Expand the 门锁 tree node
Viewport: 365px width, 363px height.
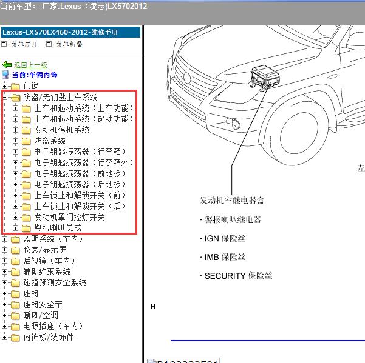4,86
